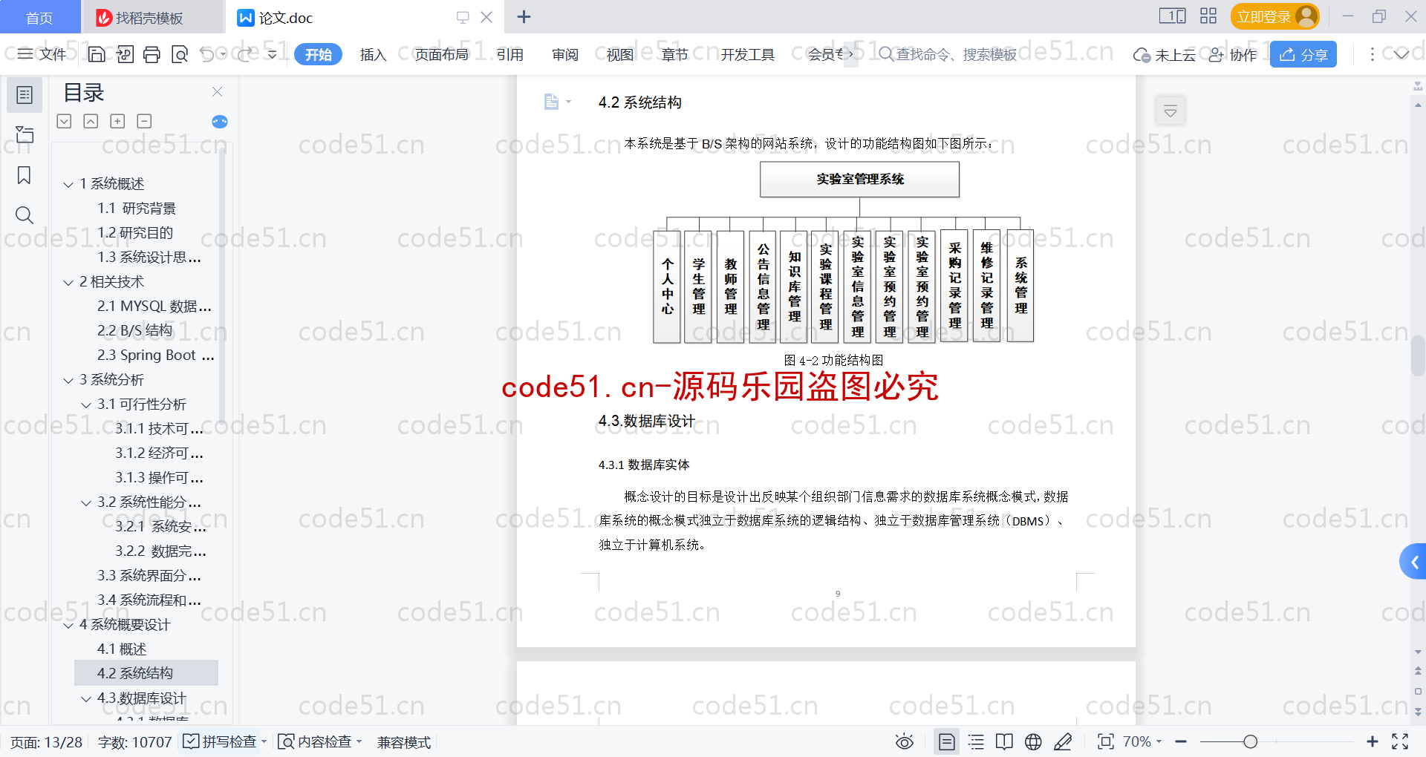Screen dimensions: 1426x757
Task: Expand the ribbon with chevron at far right
Action: pos(1401,54)
